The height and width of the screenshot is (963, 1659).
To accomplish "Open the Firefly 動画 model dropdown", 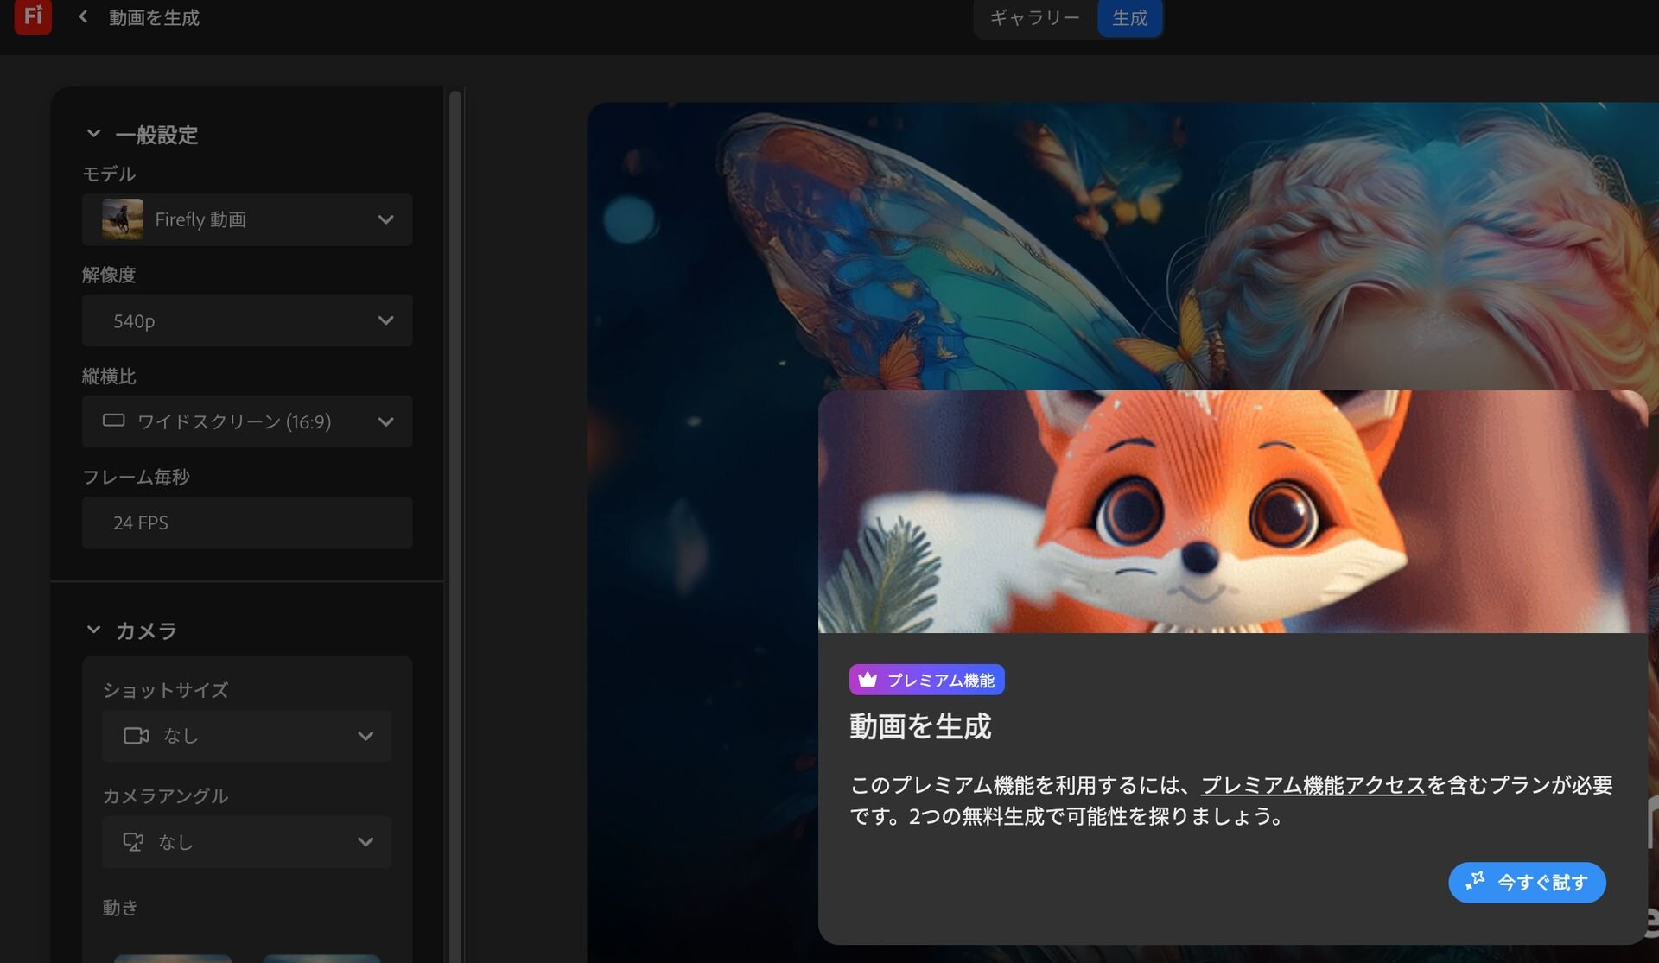I will point(247,219).
